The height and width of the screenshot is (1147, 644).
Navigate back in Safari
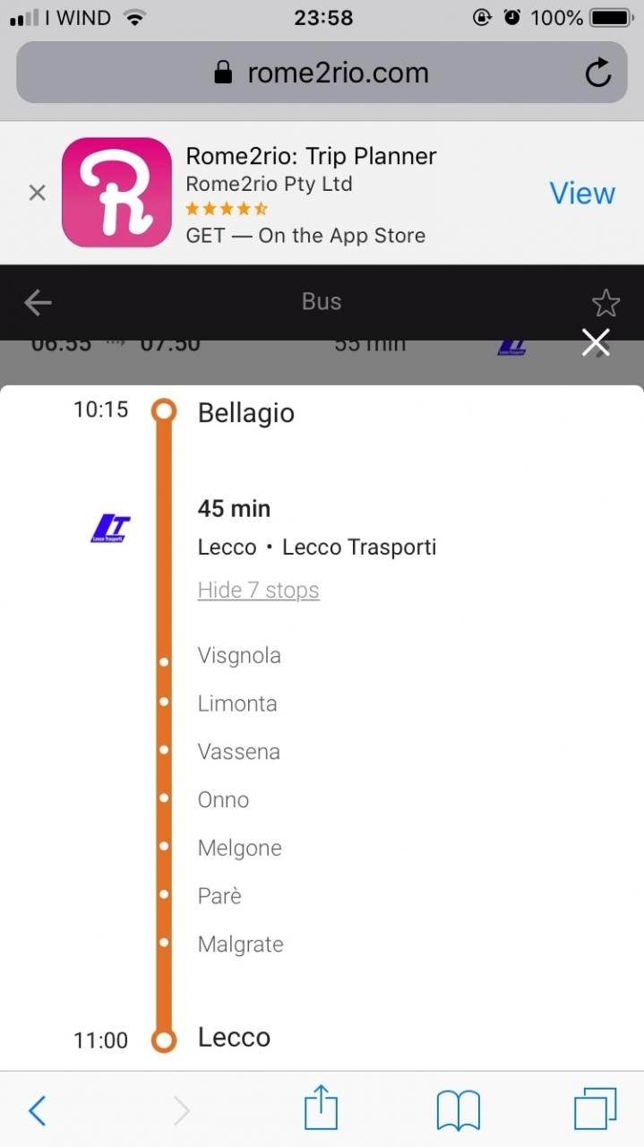click(x=38, y=1110)
